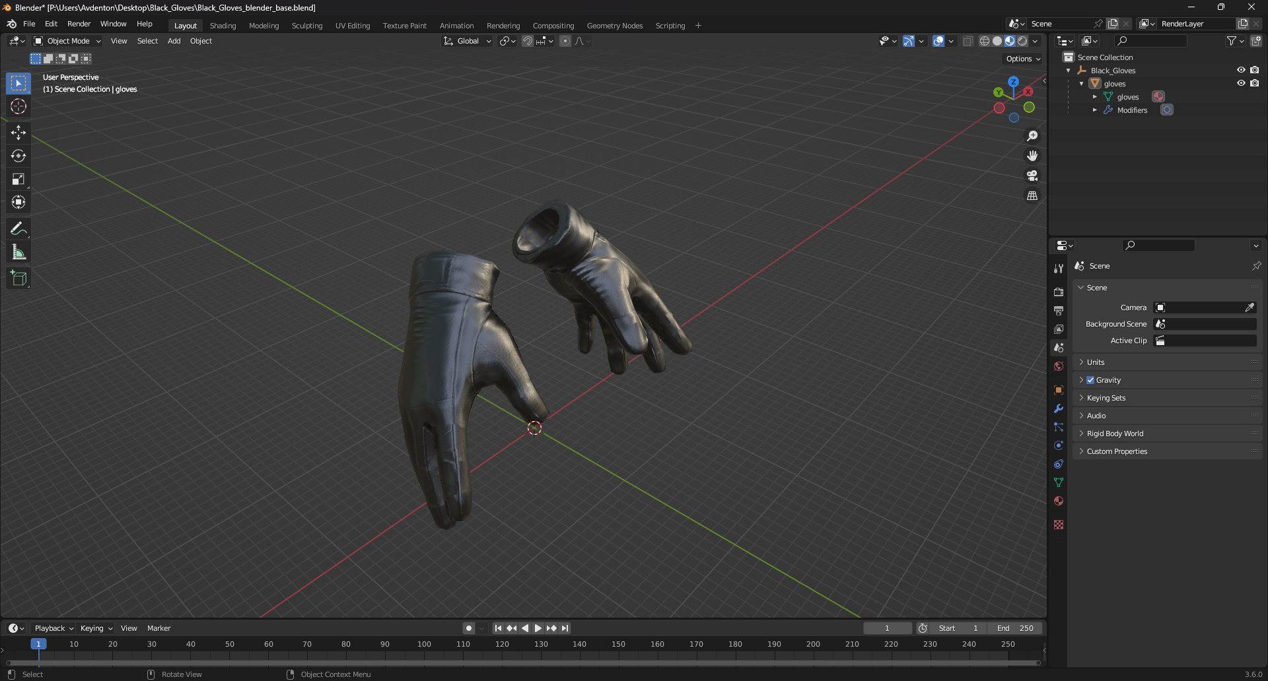The image size is (1268, 681).
Task: Toggle proportional editing button
Action: (565, 41)
